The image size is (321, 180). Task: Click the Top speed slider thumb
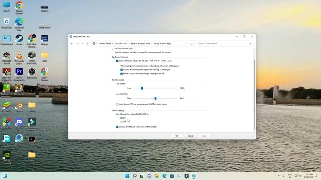click(142, 88)
